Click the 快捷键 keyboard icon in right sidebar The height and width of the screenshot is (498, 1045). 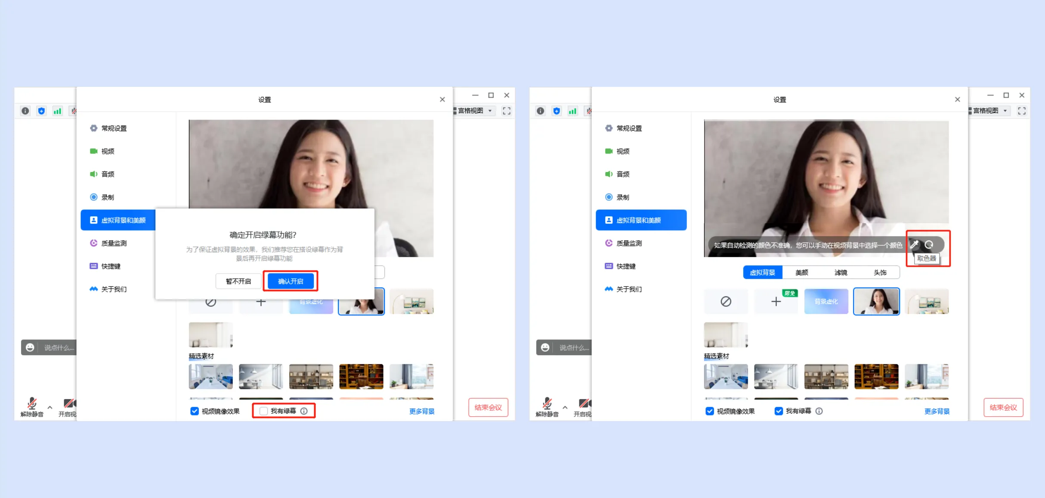[609, 266]
